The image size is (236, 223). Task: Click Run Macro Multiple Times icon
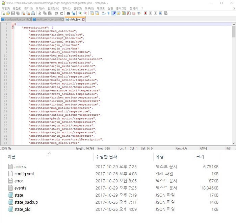click(160, 13)
